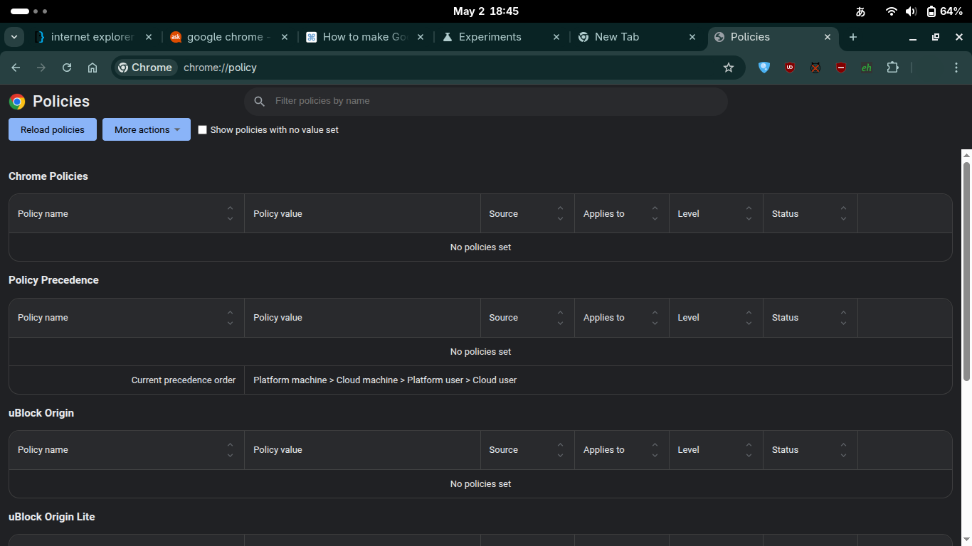Click the forward navigation arrow

tap(41, 68)
